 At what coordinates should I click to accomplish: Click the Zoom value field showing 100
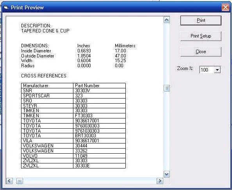pos(207,70)
